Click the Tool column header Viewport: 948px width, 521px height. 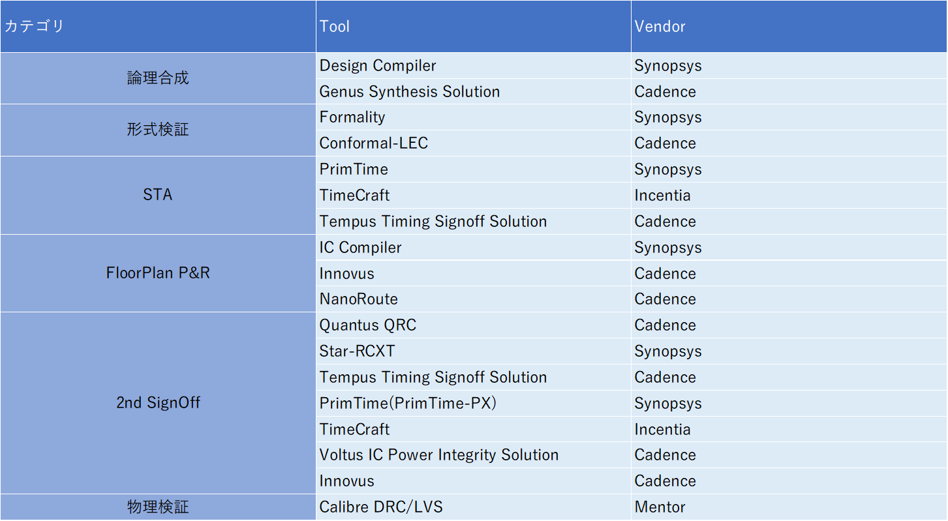(x=473, y=27)
